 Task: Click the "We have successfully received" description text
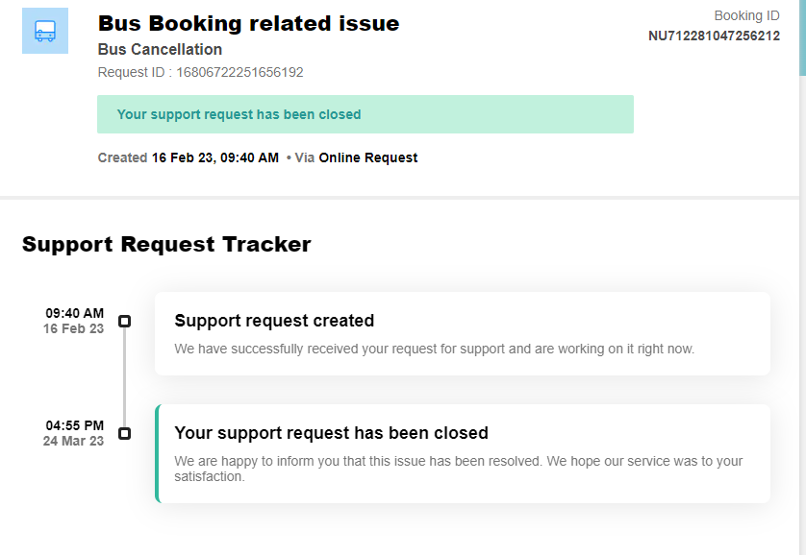pos(434,349)
